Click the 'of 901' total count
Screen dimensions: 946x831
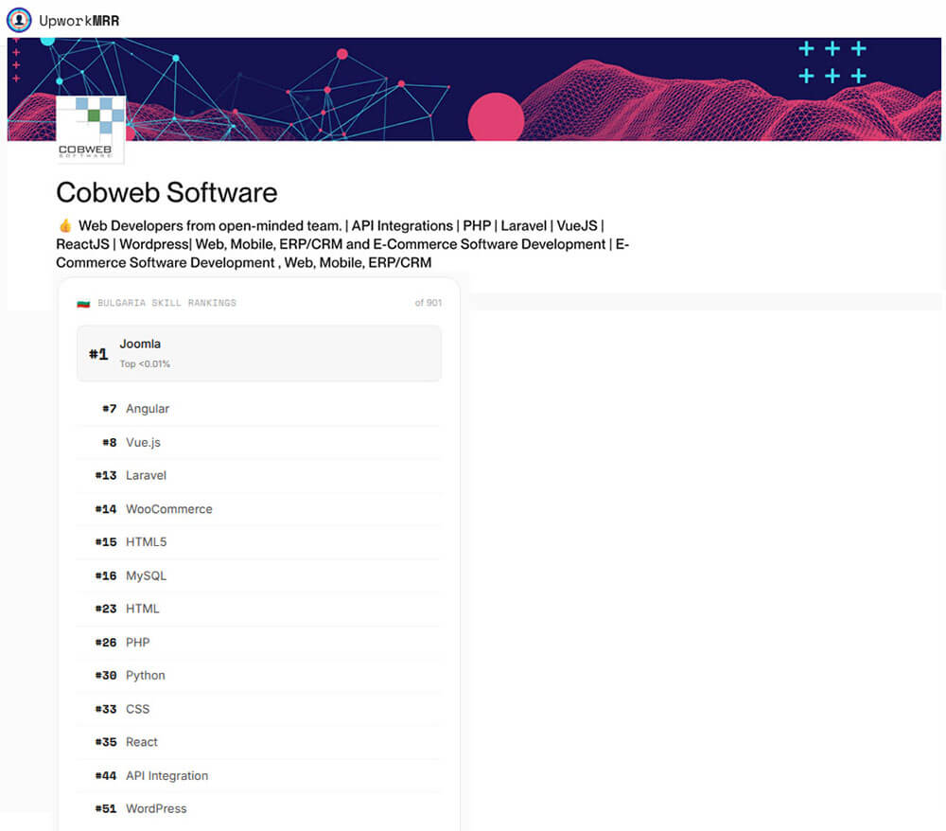click(x=429, y=303)
